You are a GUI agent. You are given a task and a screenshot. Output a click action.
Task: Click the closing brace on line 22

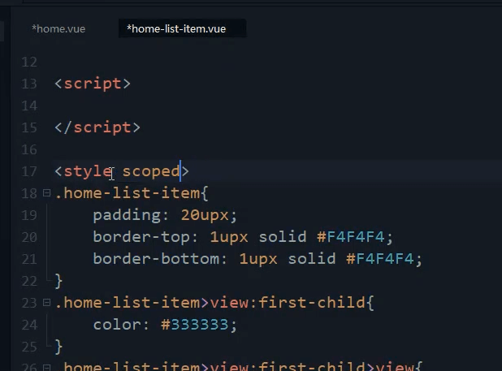point(58,281)
